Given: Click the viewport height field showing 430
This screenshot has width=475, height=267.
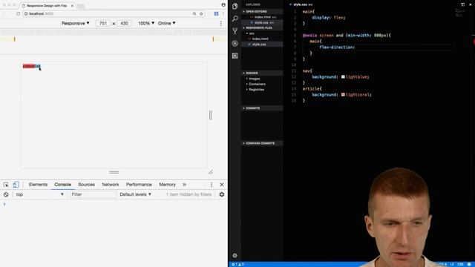Looking at the screenshot, I should [124, 23].
